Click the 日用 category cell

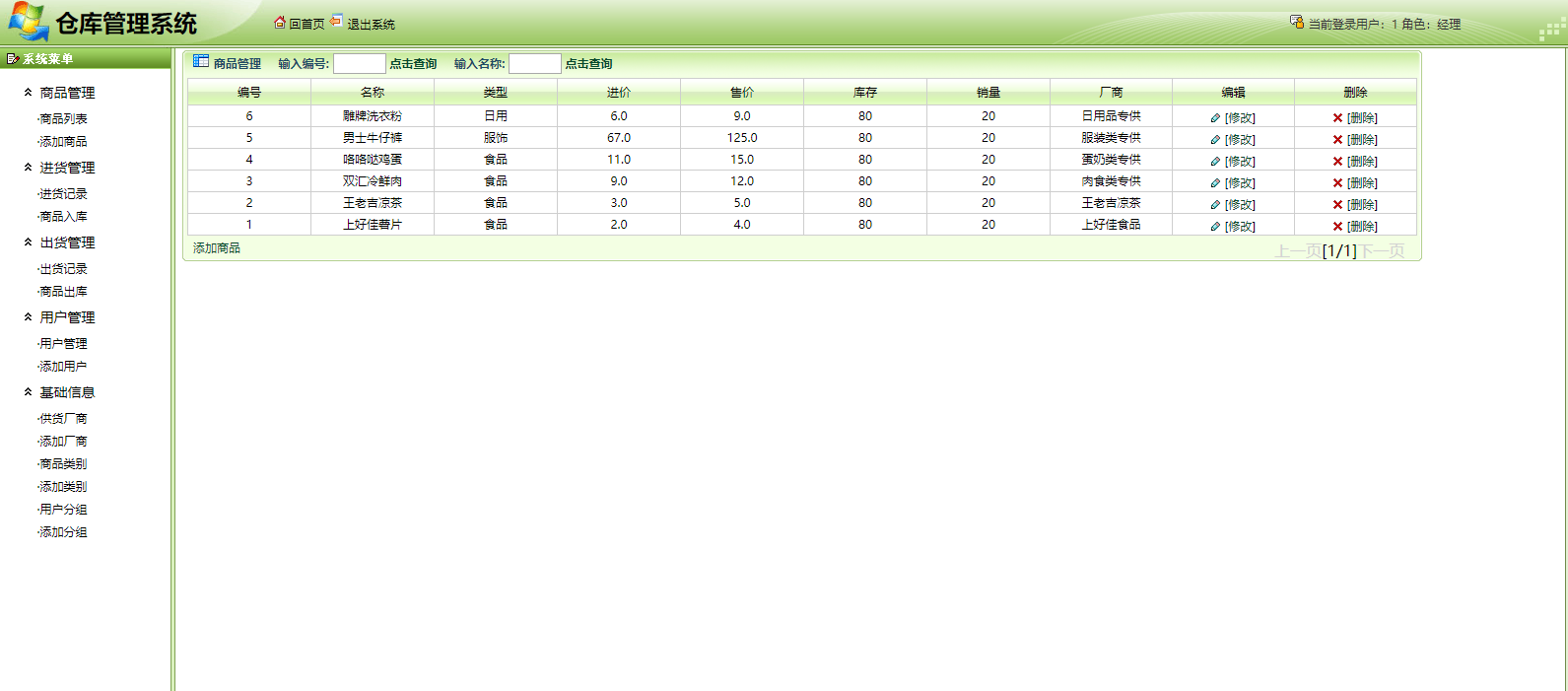point(496,115)
